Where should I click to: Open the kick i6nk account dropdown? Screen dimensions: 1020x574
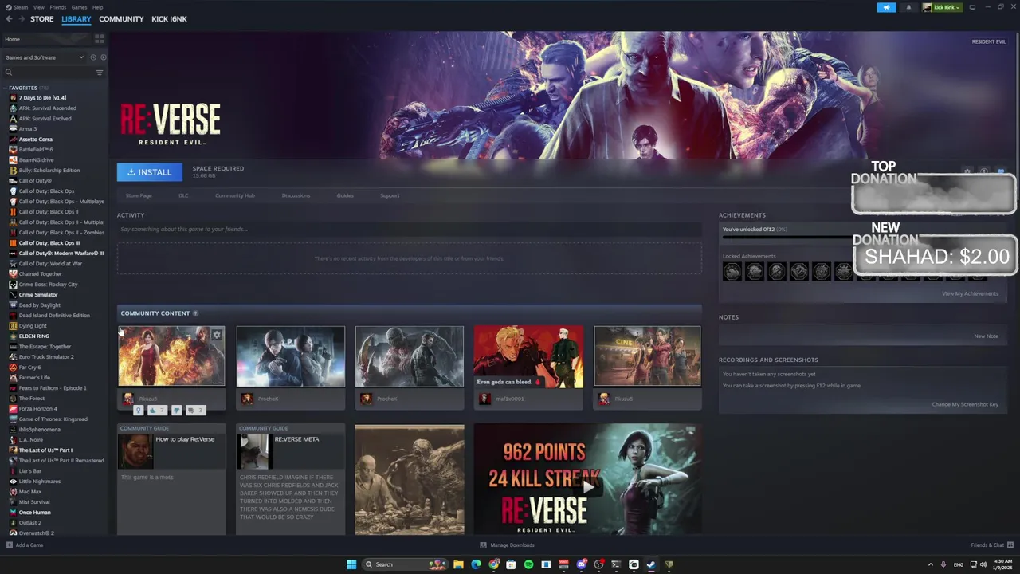click(x=942, y=7)
